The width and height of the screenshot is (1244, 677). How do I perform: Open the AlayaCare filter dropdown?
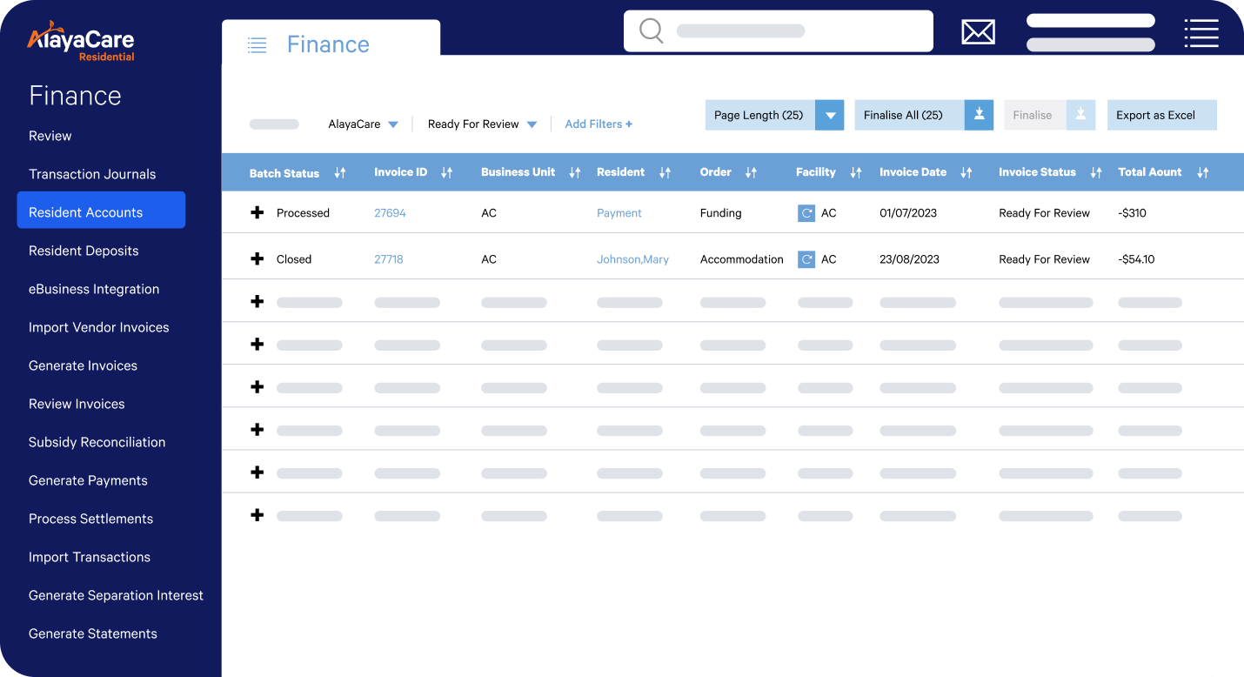pos(363,124)
